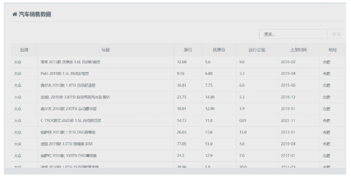351x176 pixels.
Task: Click the original price 23.75
Action: pyautogui.click(x=182, y=97)
